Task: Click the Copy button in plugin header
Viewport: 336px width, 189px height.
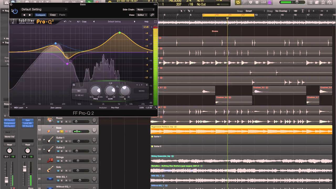Action: 53,15
